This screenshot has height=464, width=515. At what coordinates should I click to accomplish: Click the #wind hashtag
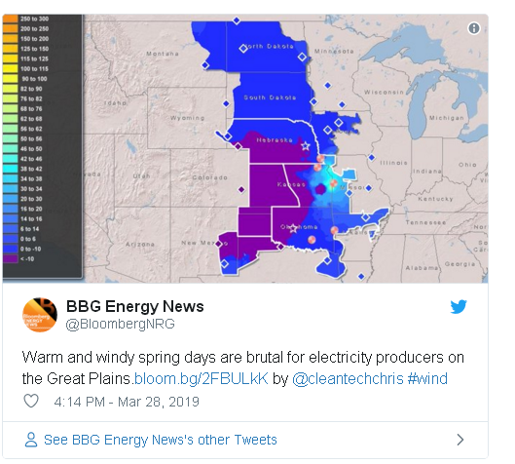[427, 378]
